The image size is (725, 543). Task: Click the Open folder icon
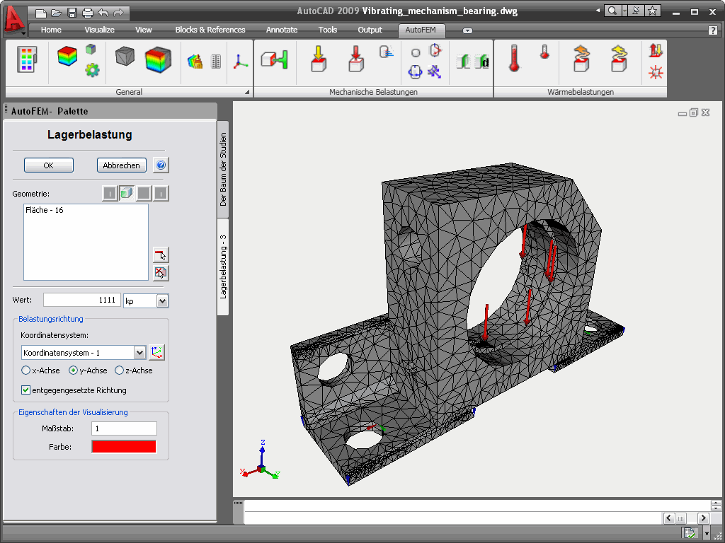coord(57,13)
